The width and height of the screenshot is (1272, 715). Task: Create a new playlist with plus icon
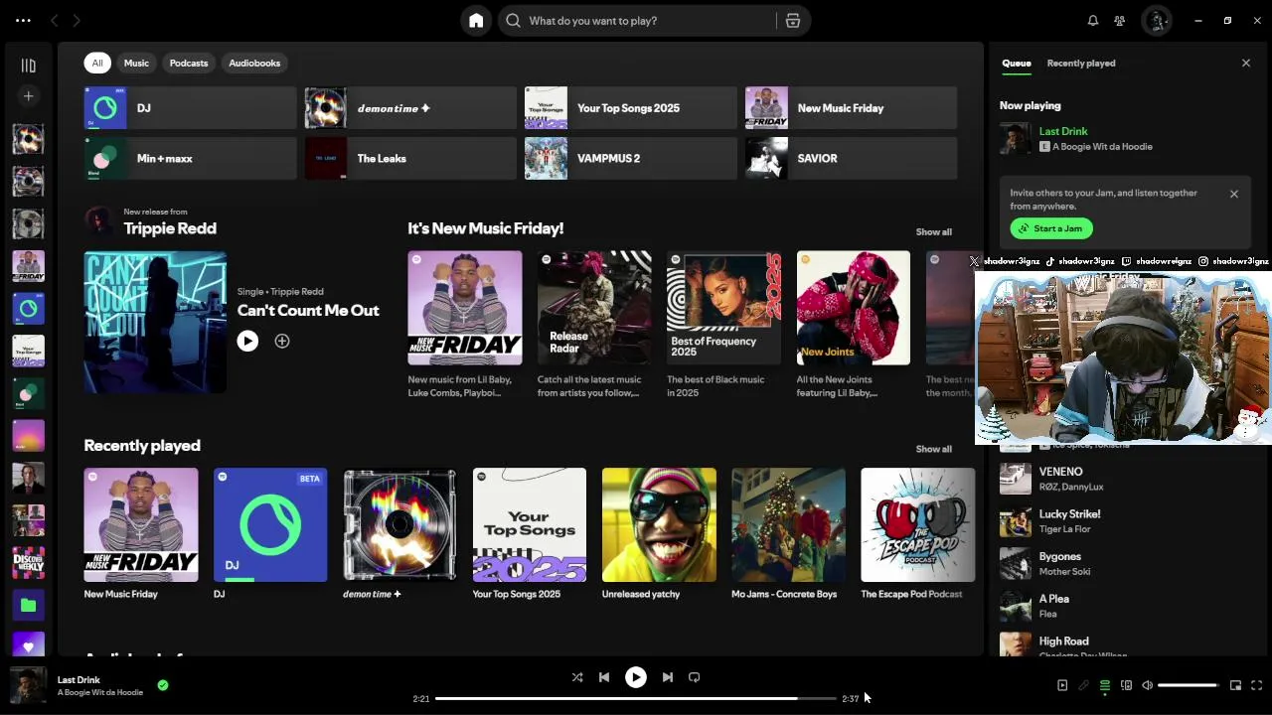point(28,96)
